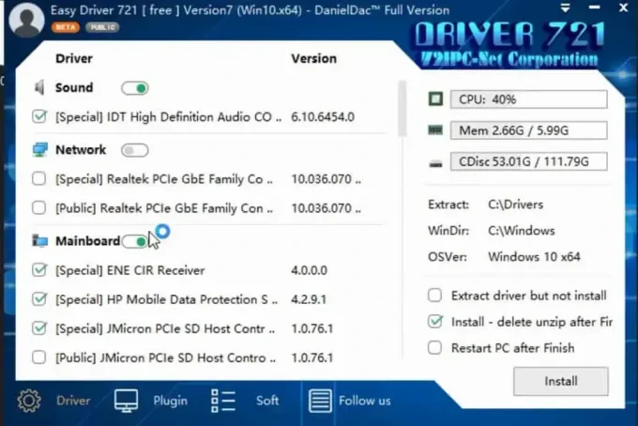The width and height of the screenshot is (638, 426).
Task: Enable the Network drivers toggle
Action: [135, 150]
